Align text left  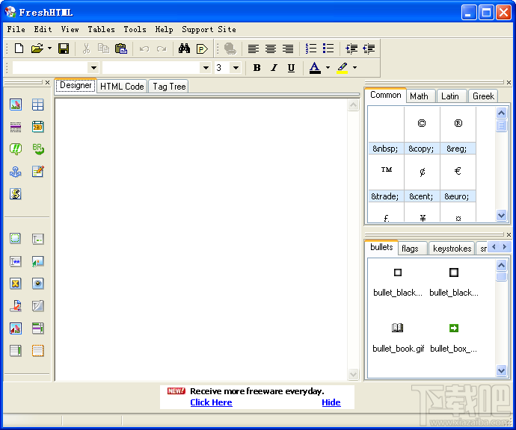pyautogui.click(x=253, y=49)
